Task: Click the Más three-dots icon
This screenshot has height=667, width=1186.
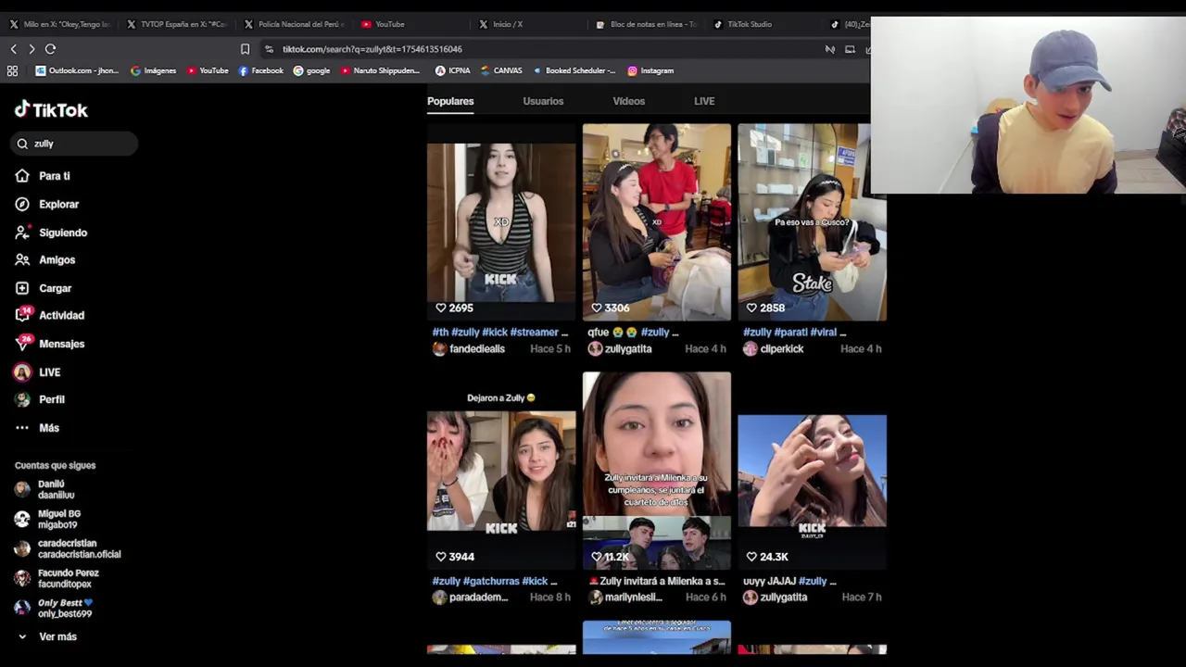Action: (22, 428)
